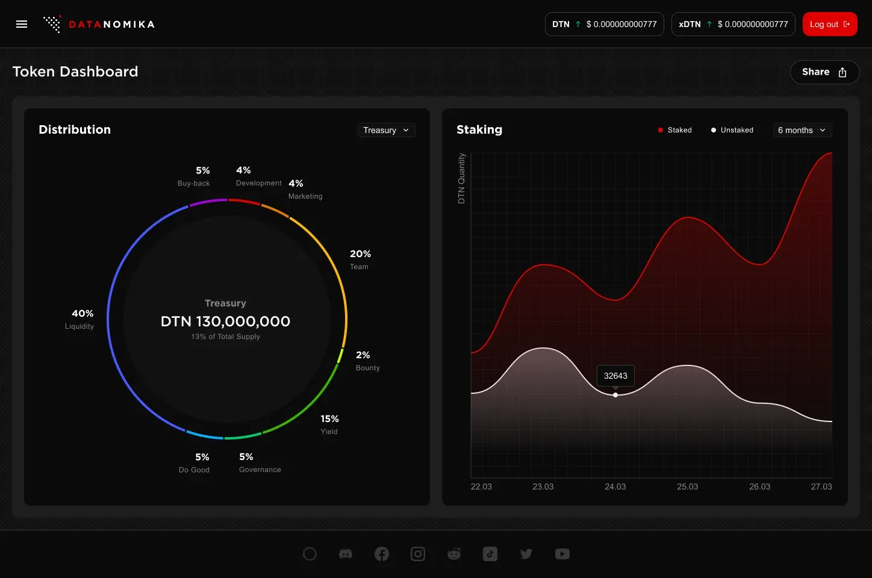Select the 5% Buy-back label
Image resolution: width=872 pixels, height=578 pixels.
pyautogui.click(x=195, y=176)
